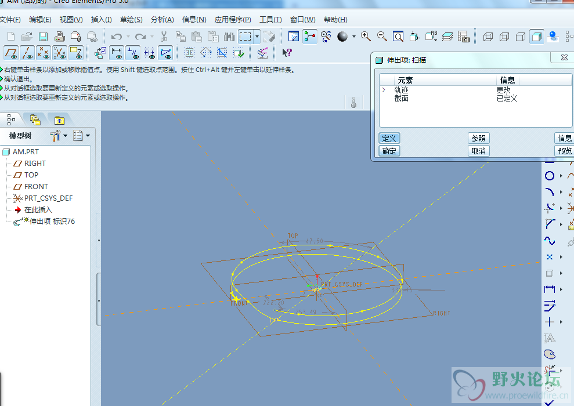
Task: Expand the arc tool flyout arrow
Action: 561,192
